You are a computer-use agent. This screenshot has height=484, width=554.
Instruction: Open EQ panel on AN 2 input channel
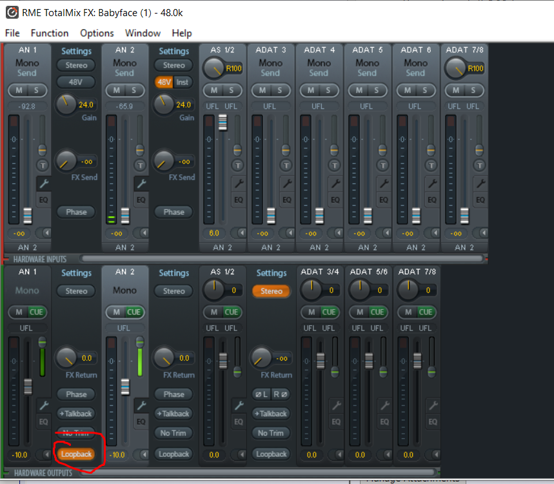click(x=141, y=200)
